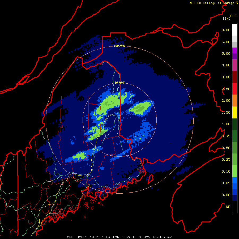Select the orange swatch at 2.00
This screenshot has width=239, height=239.
click(x=234, y=101)
